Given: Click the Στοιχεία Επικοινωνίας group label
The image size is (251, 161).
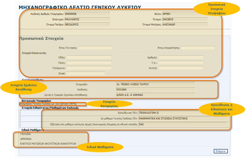Looking at the screenshot, I should pos(34,53).
